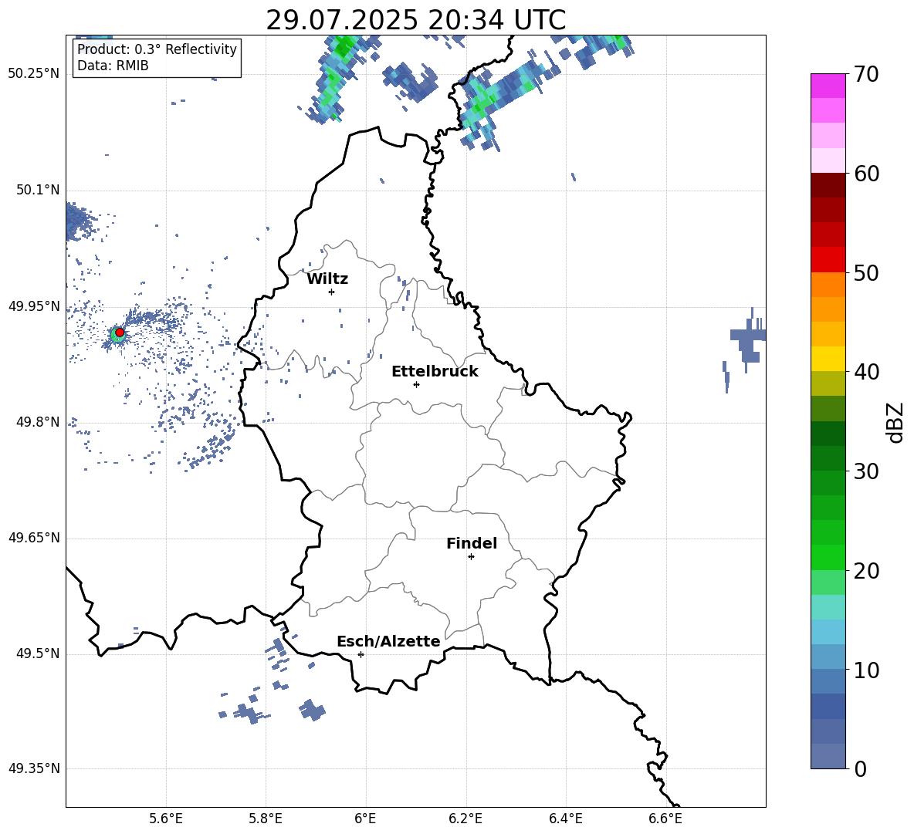Click the 49.65°N latitude label
This screenshot has height=834, width=914.
pos(34,538)
